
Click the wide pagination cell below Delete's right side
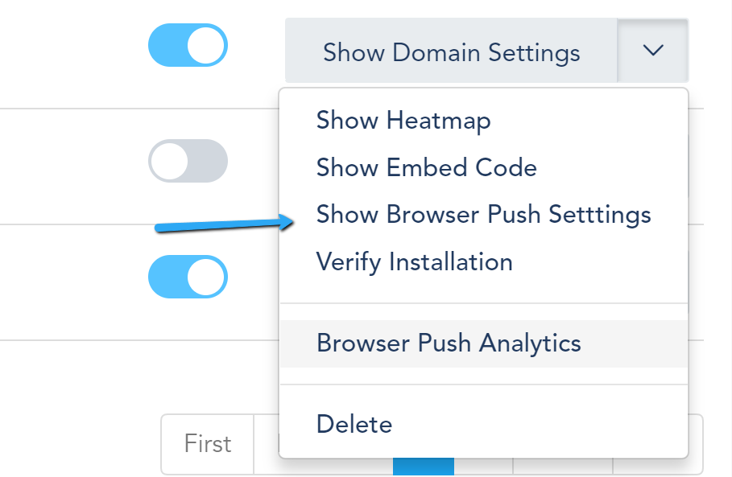(x=562, y=467)
